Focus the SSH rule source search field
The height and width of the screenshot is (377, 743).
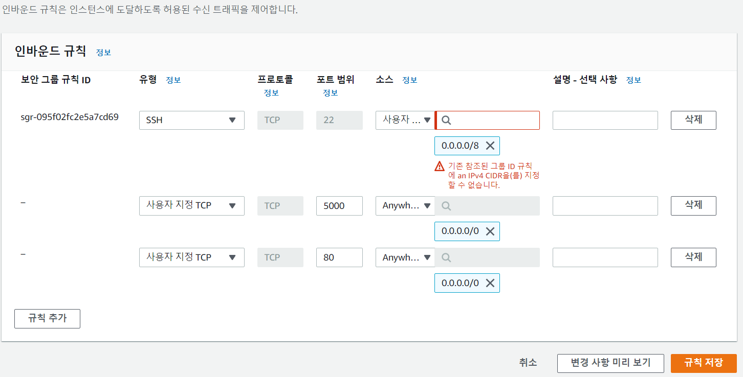tap(487, 120)
